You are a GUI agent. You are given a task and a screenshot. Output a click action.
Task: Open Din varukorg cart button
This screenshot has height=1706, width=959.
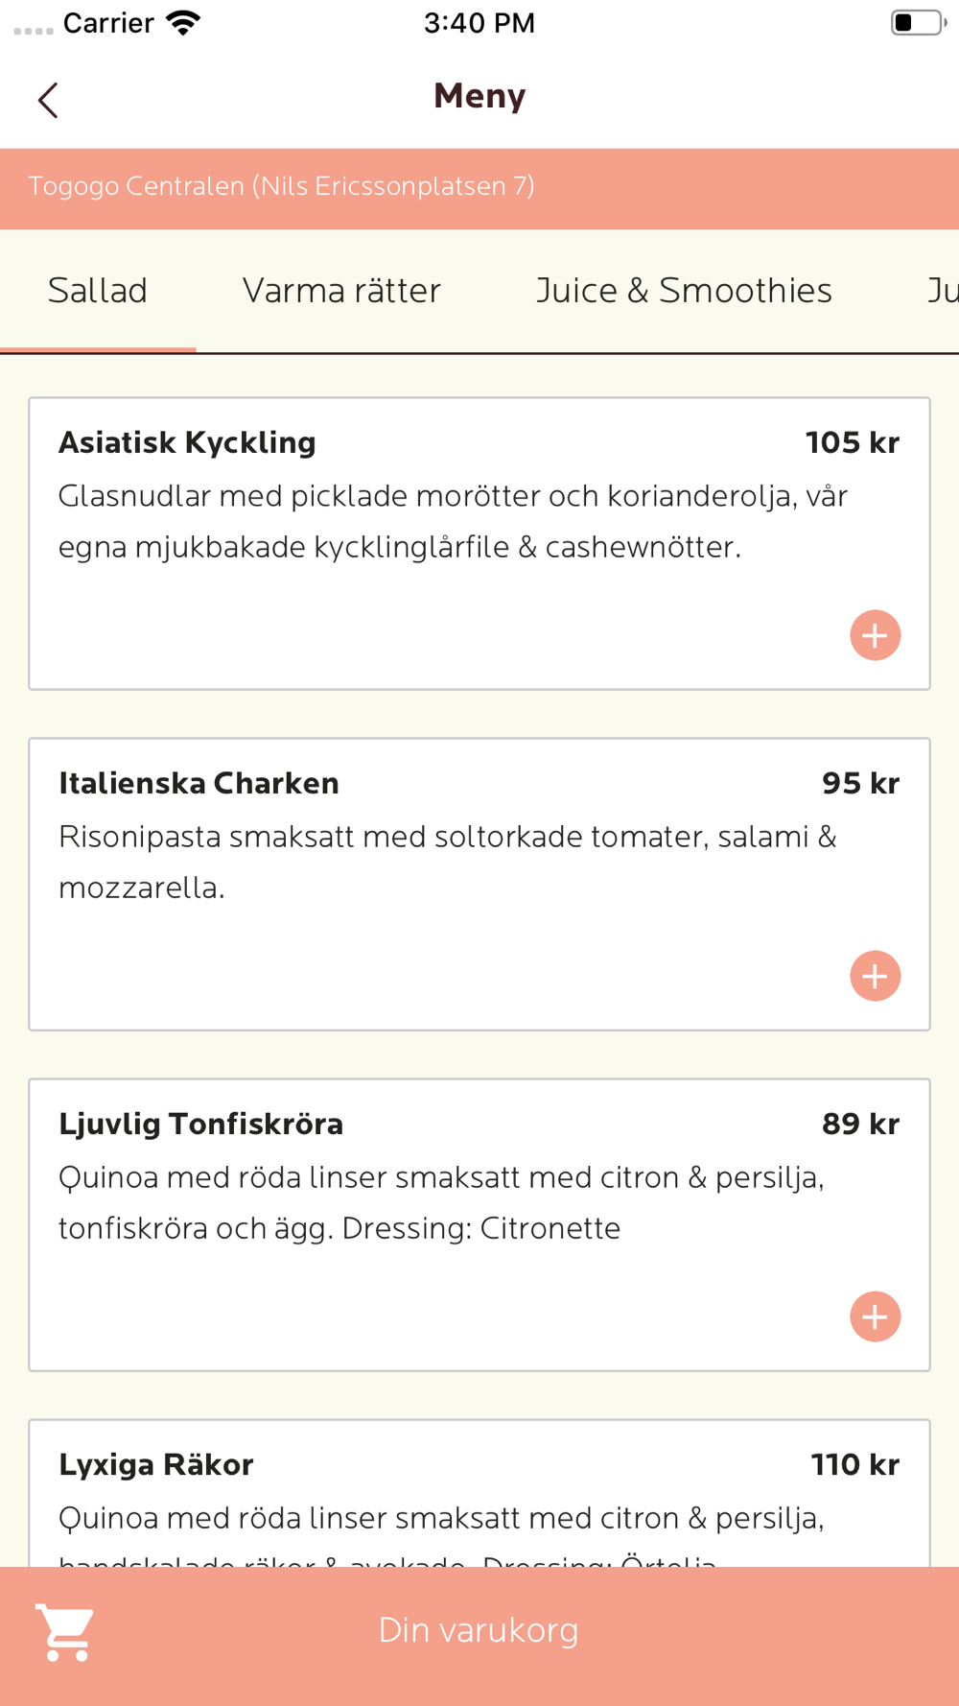click(x=479, y=1631)
